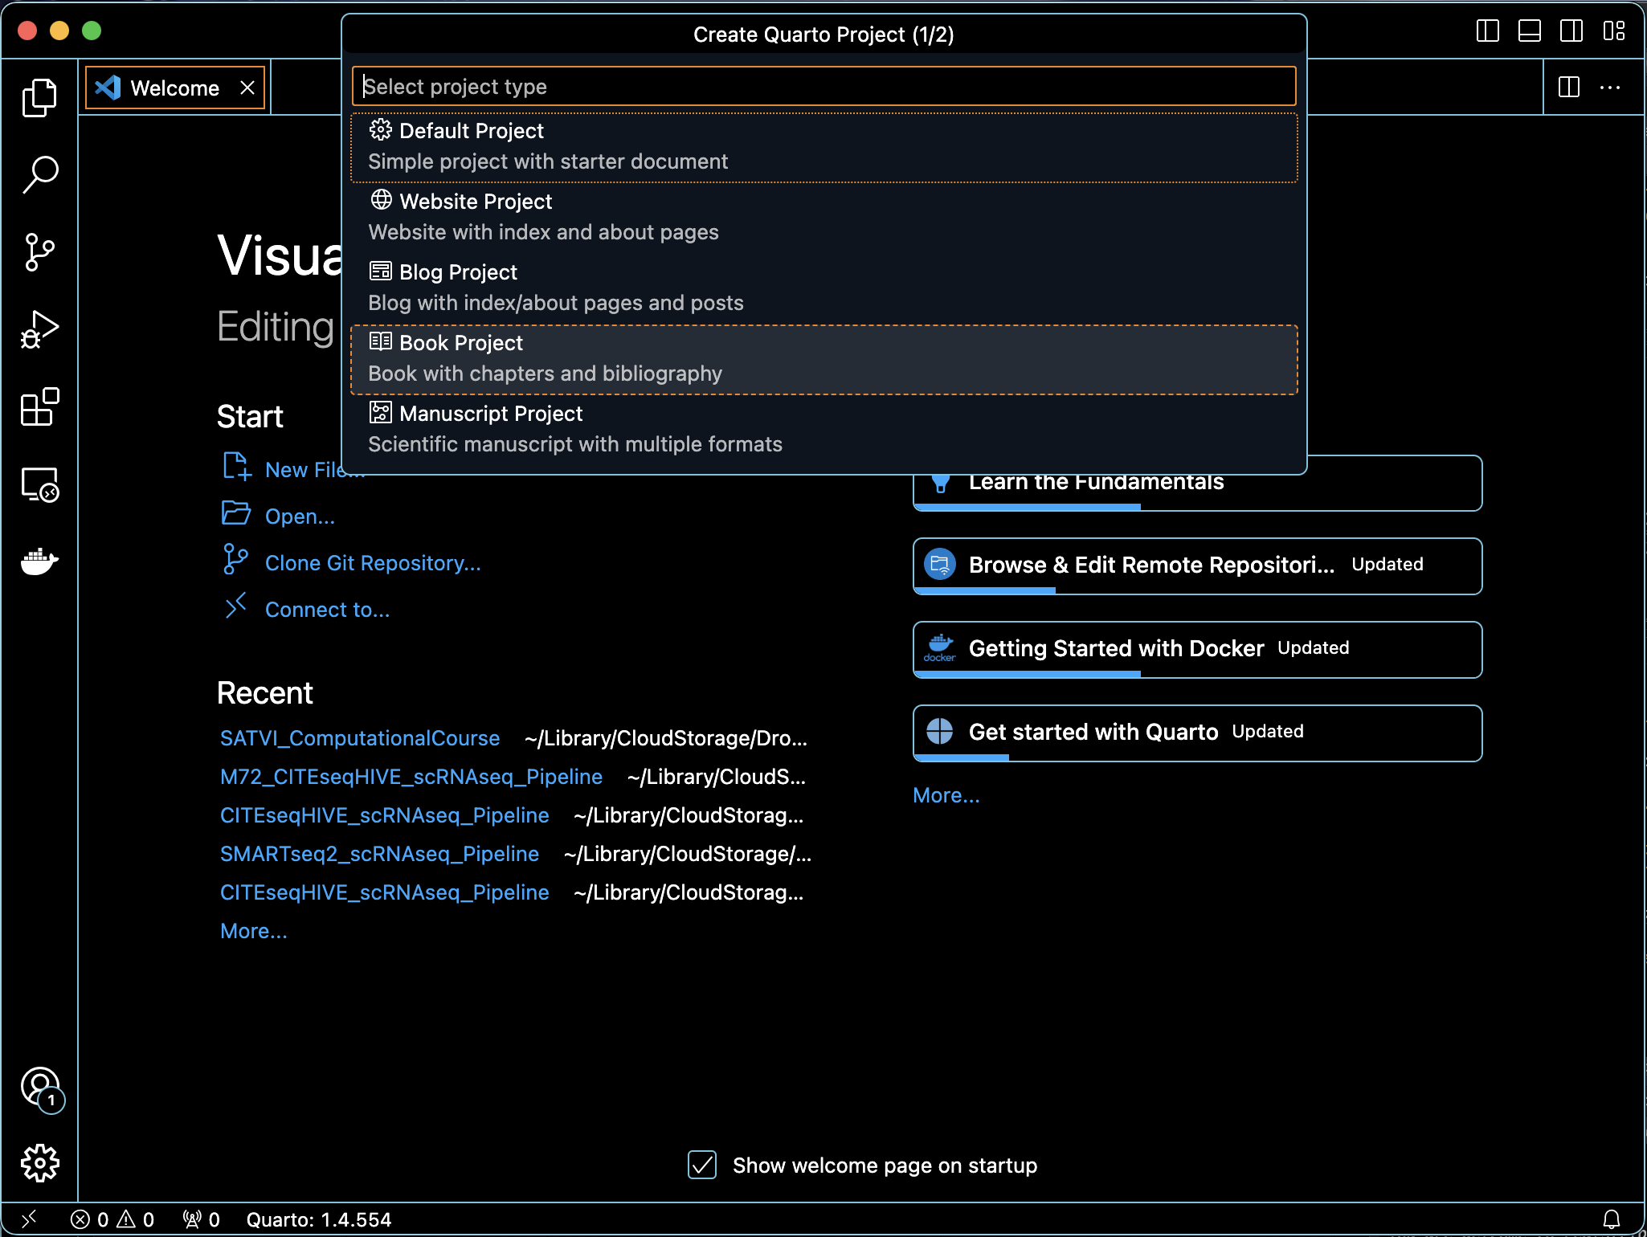Click More... under walkthroughs
This screenshot has height=1237, width=1647.
[x=946, y=795]
